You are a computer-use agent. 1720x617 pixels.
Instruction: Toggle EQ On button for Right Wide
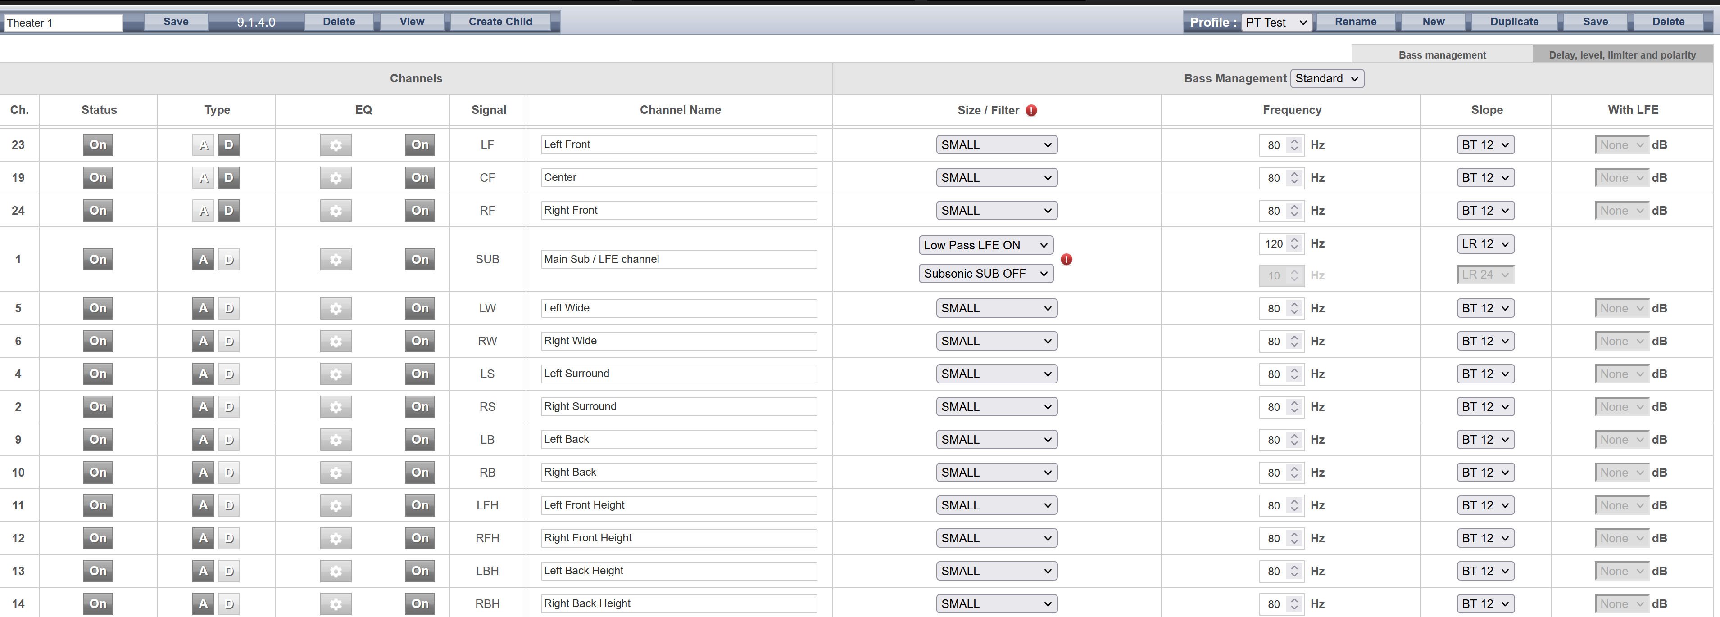[x=419, y=341]
